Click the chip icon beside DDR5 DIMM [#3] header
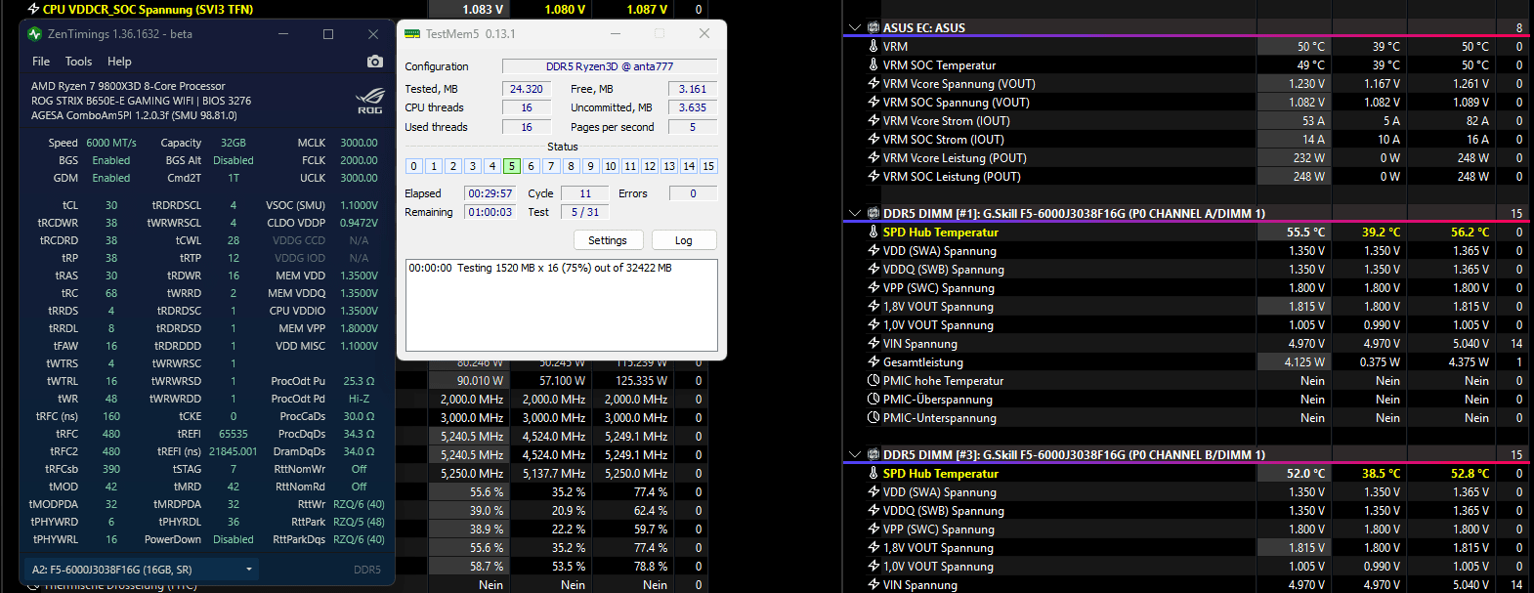The height and width of the screenshot is (593, 1534). click(x=874, y=454)
